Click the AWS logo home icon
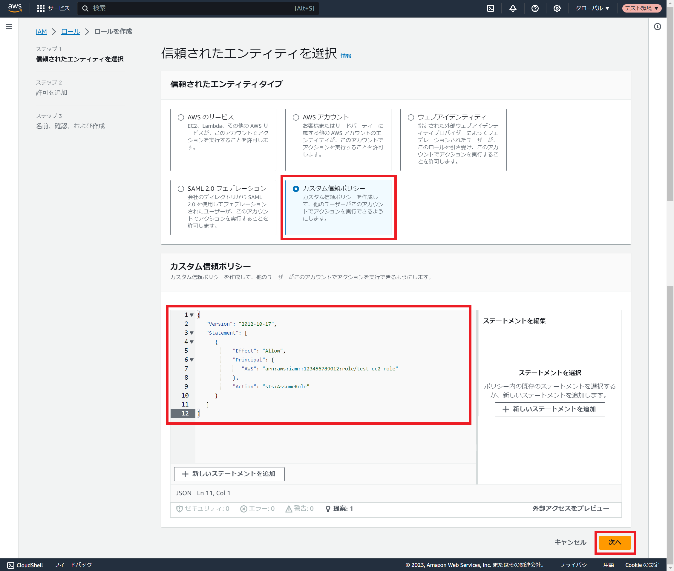The width and height of the screenshot is (674, 571). [15, 8]
